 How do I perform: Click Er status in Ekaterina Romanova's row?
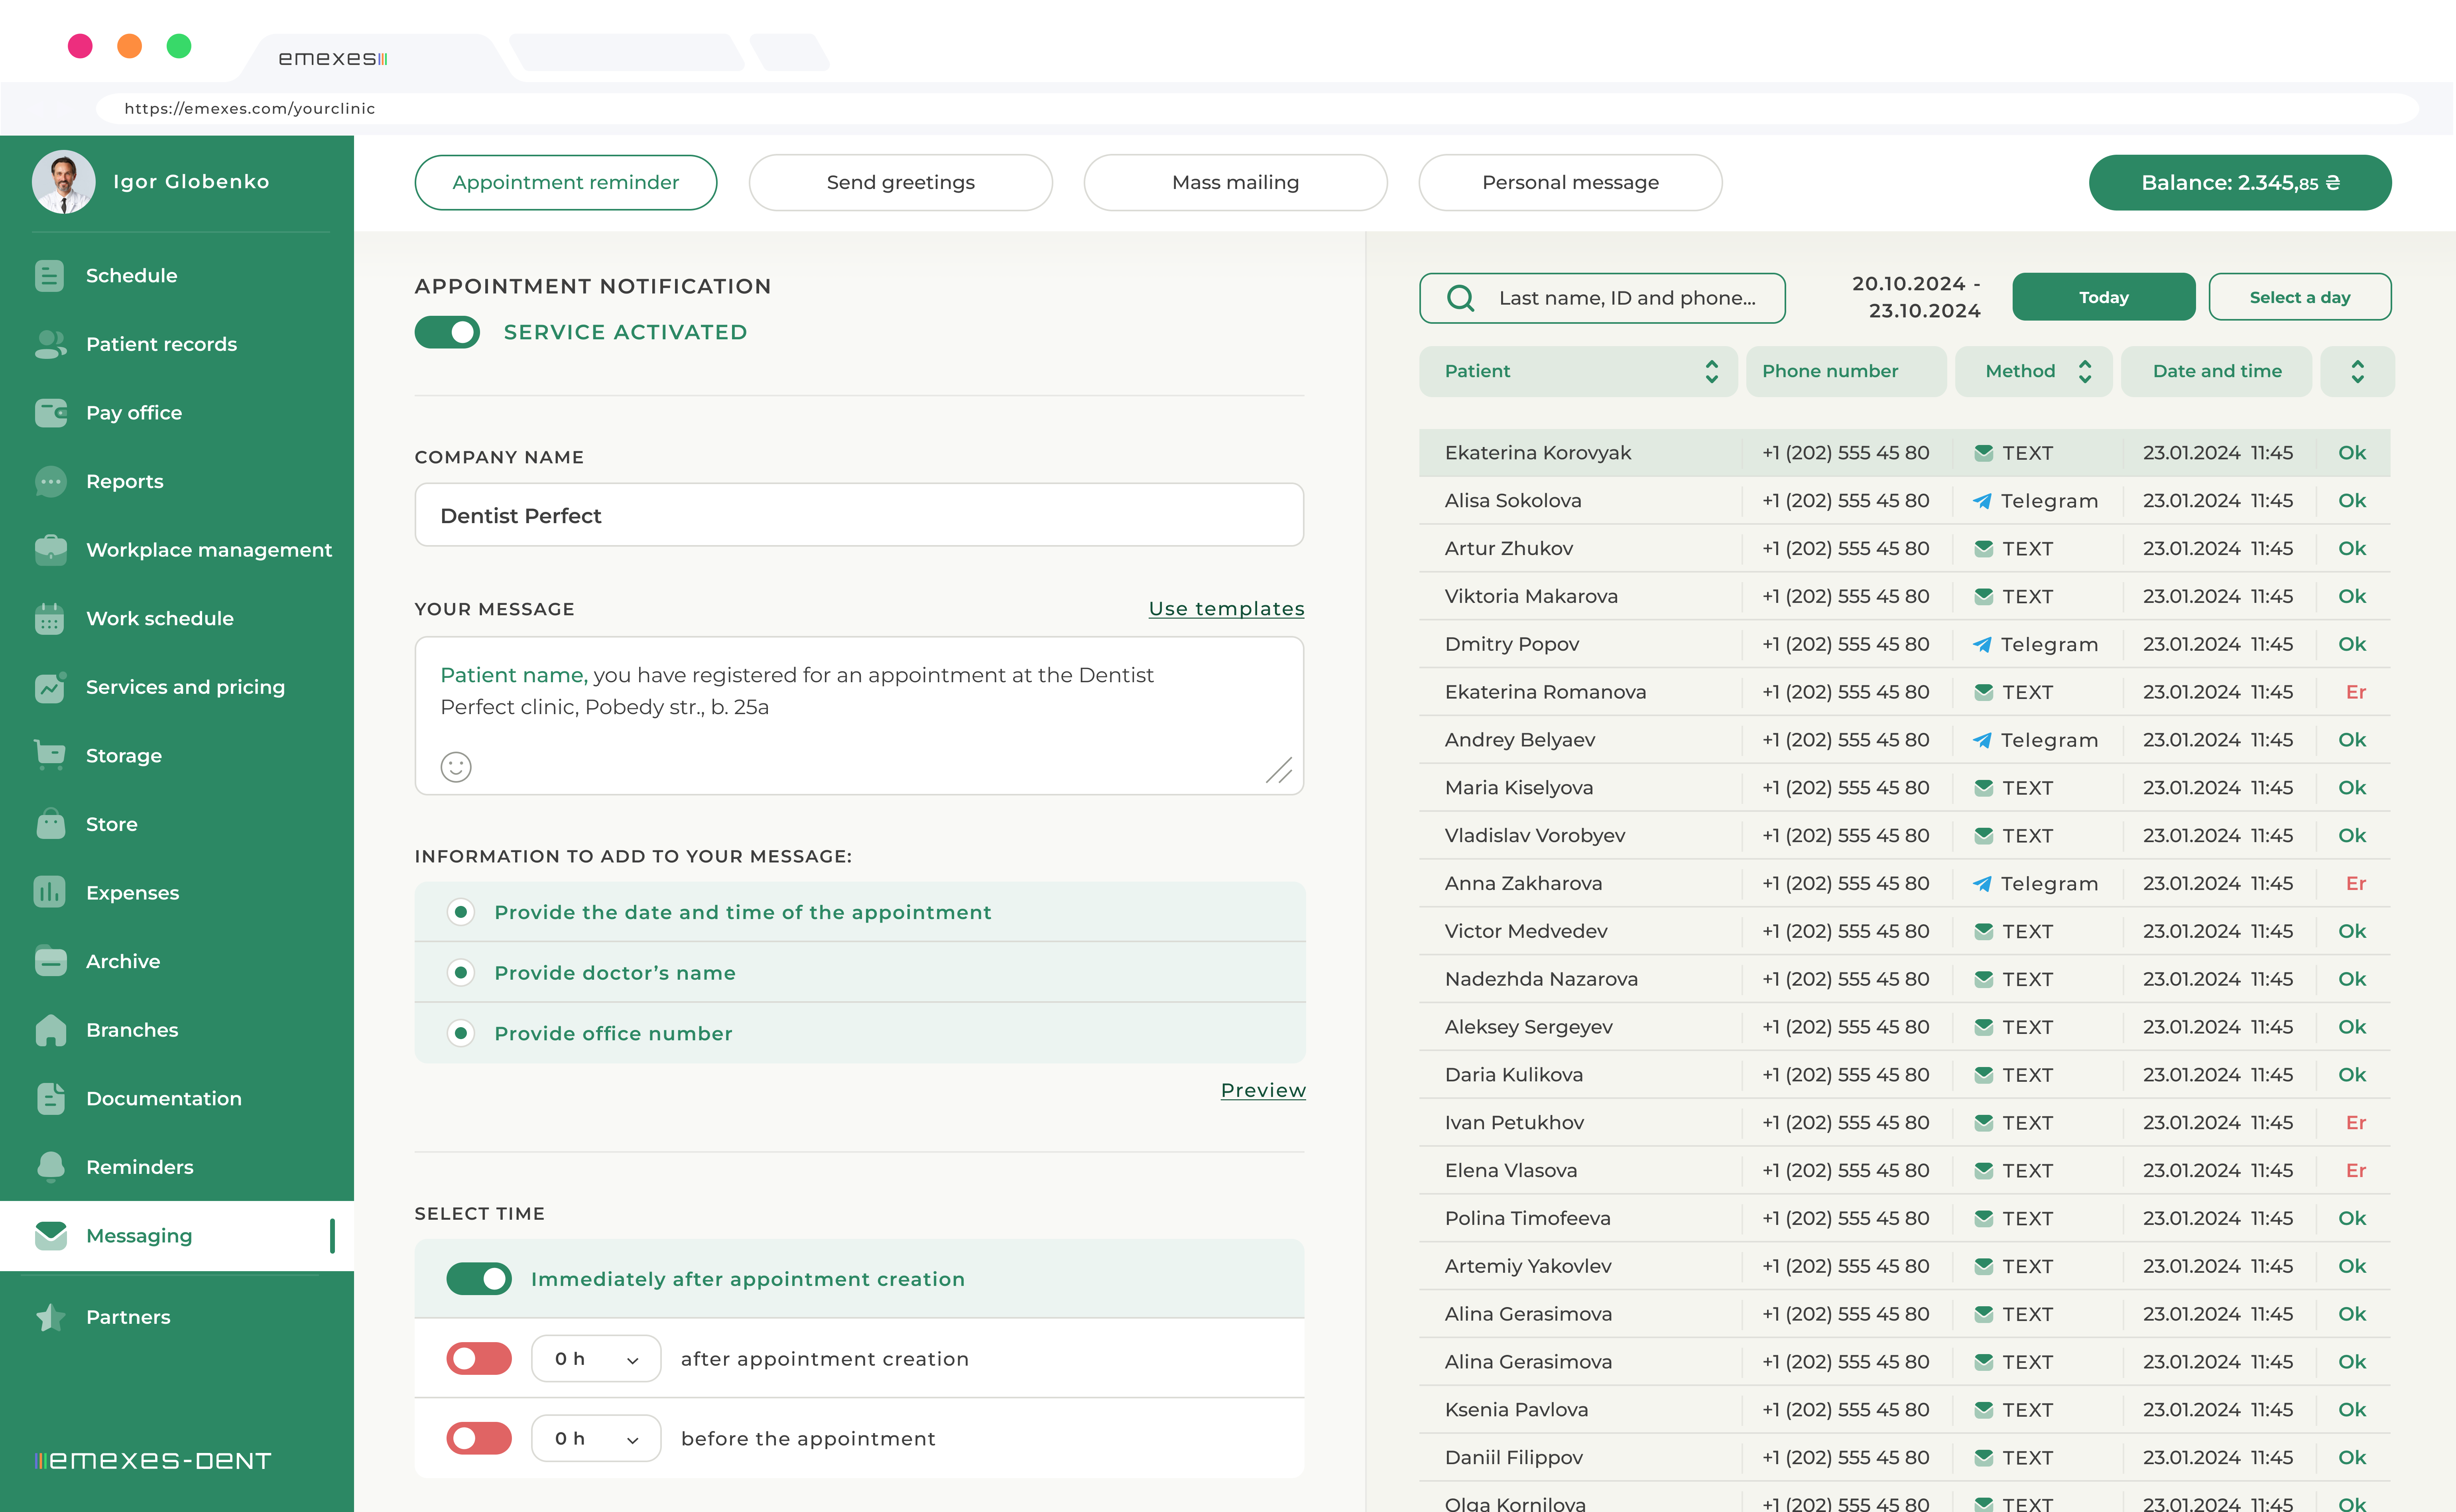tap(2356, 692)
